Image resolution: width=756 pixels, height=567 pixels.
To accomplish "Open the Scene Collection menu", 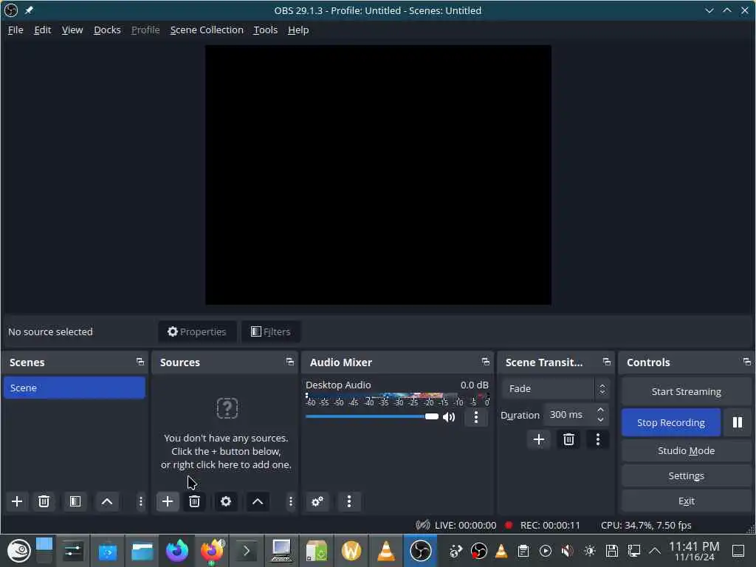I will pyautogui.click(x=207, y=30).
